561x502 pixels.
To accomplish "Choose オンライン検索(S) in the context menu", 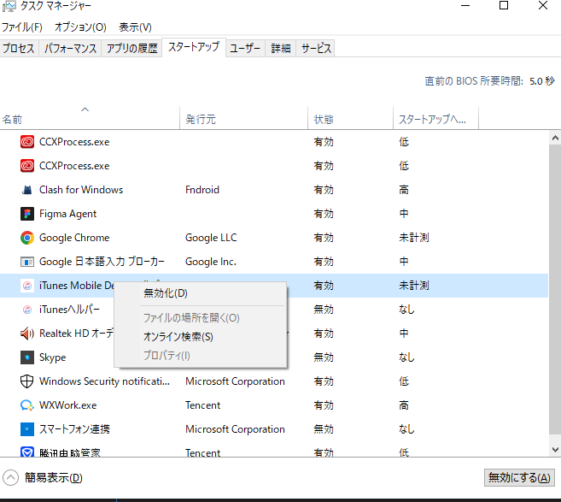I will pos(201,336).
